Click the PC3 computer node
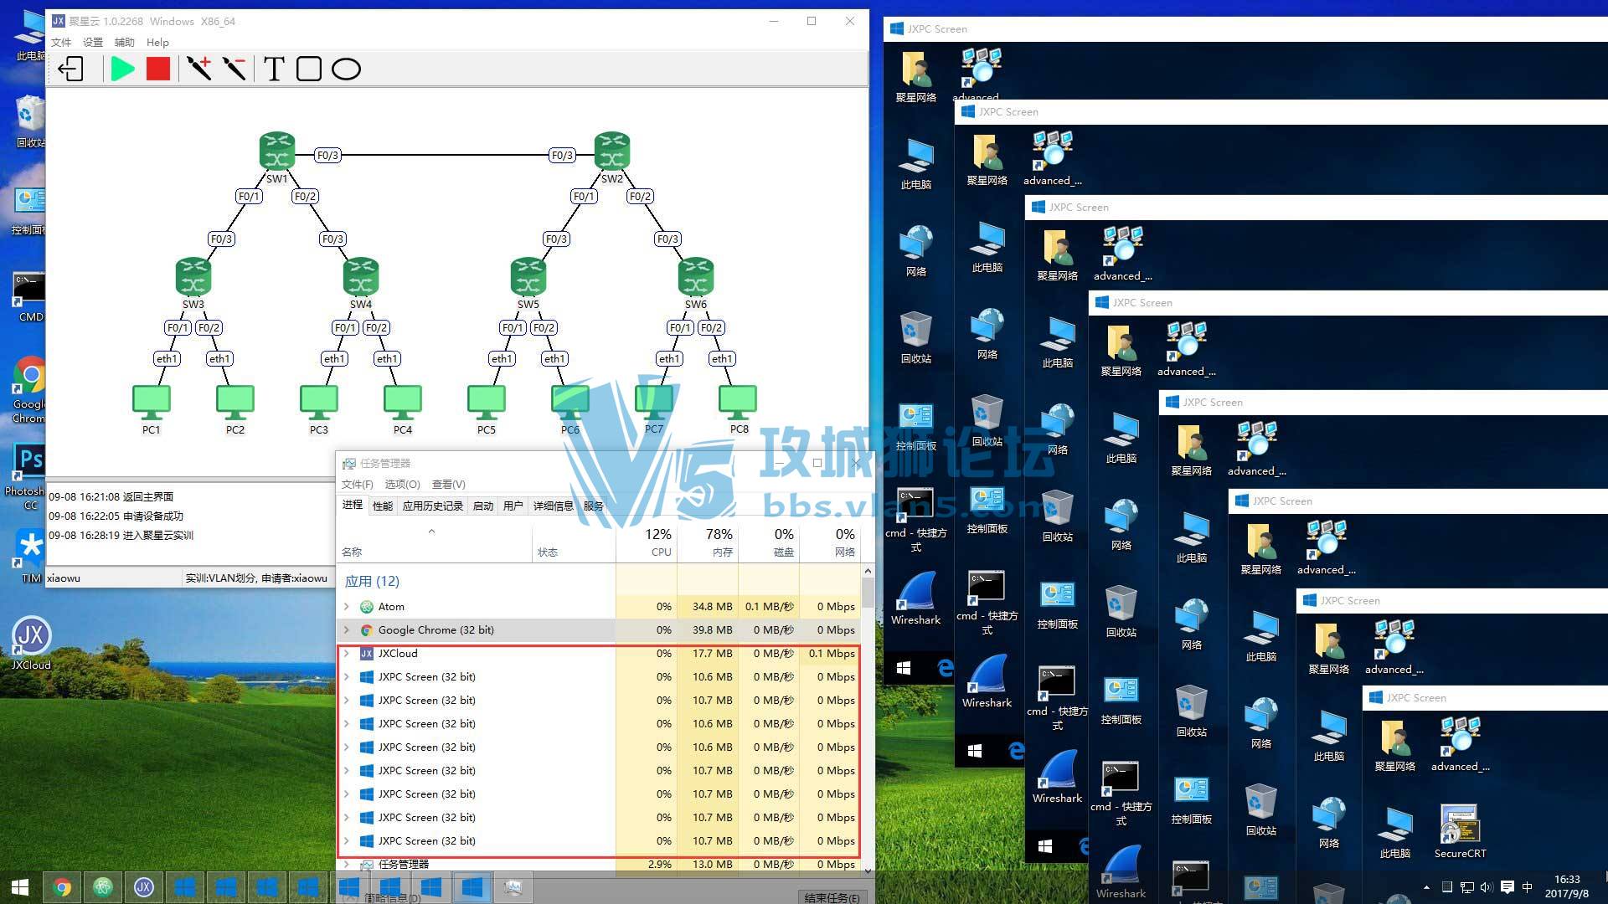The image size is (1608, 904). (x=319, y=403)
